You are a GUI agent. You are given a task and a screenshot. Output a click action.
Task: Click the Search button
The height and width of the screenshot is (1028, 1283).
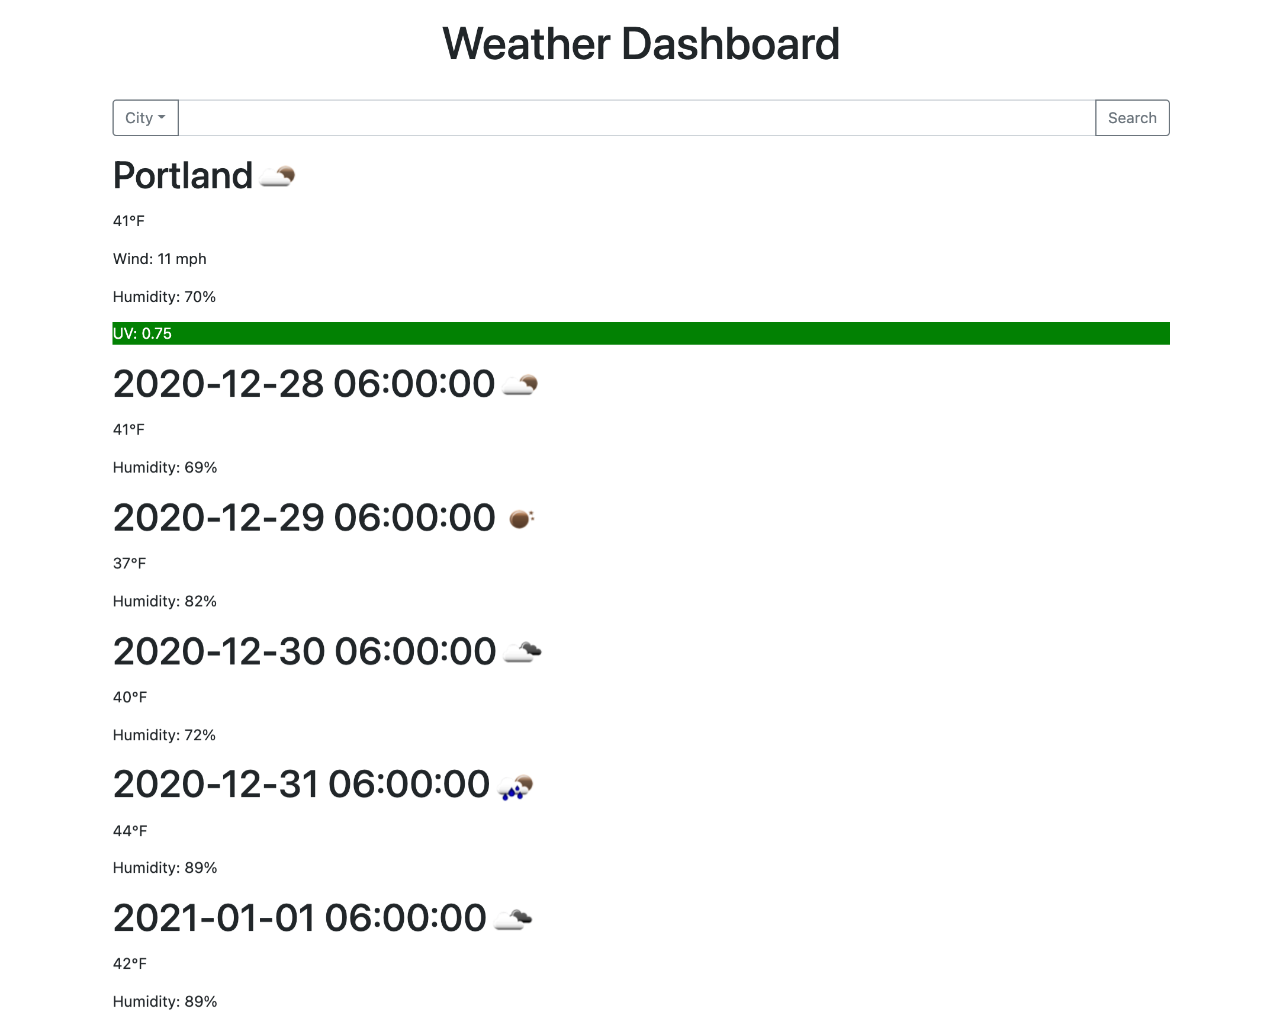(x=1132, y=118)
